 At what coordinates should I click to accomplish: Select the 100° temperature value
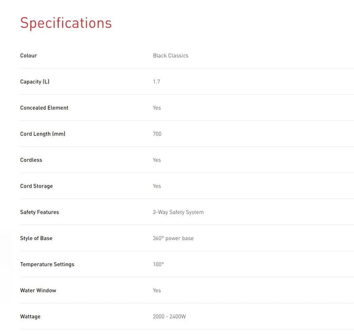pos(158,264)
